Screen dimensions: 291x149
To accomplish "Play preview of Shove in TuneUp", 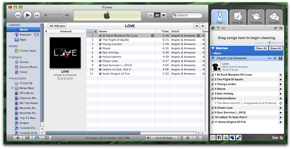I will point(280,89).
